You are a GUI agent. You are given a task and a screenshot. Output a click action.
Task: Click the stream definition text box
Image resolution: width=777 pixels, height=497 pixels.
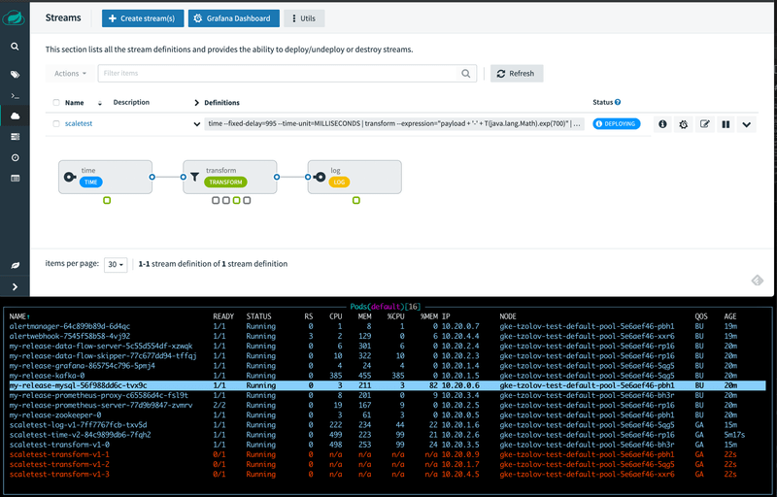394,123
